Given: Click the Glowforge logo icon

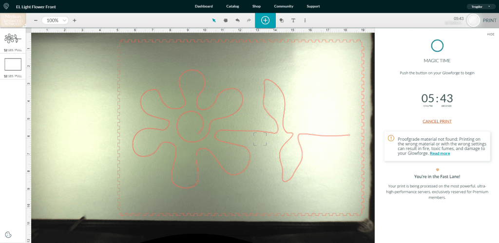Looking at the screenshot, I should click(7, 7).
